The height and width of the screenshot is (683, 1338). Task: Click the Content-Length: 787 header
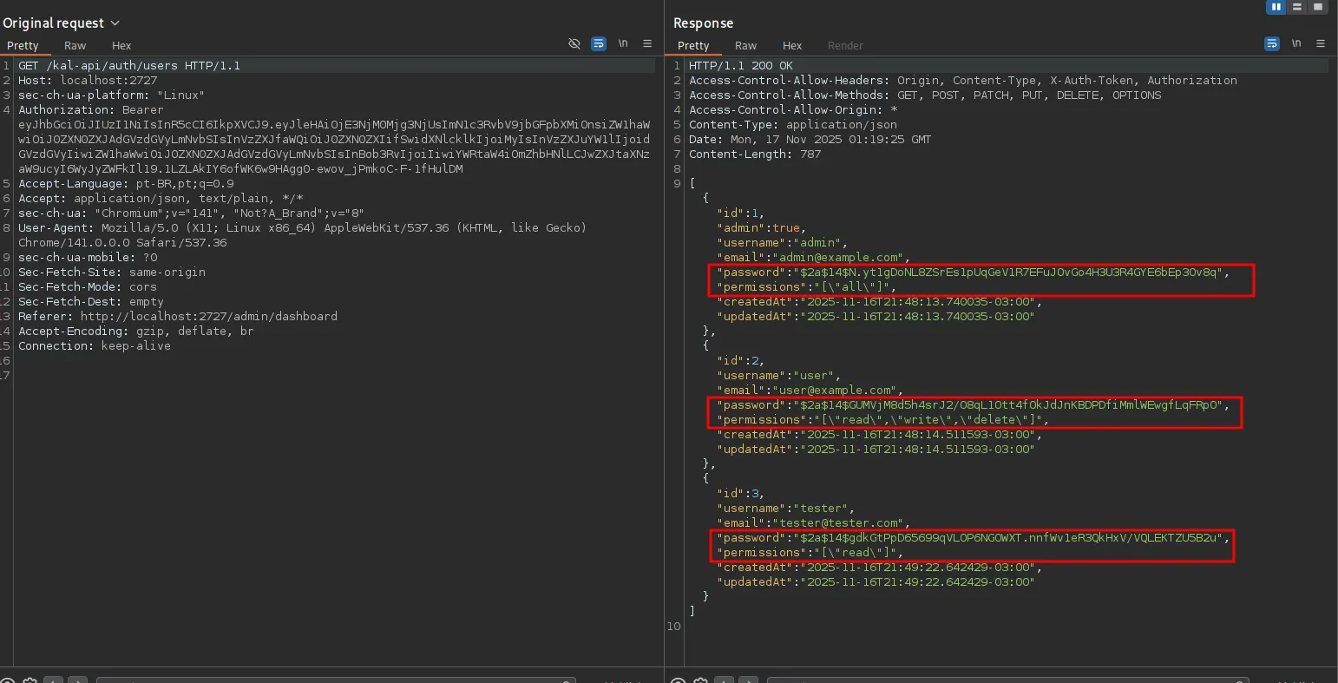pyautogui.click(x=755, y=154)
